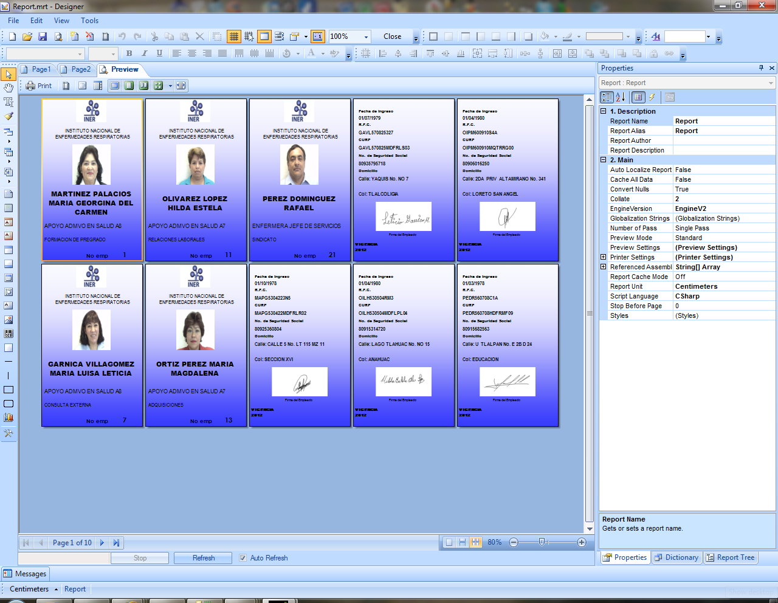Viewport: 778px width, 603px height.
Task: Open a report file via folder icon
Action: pos(27,36)
